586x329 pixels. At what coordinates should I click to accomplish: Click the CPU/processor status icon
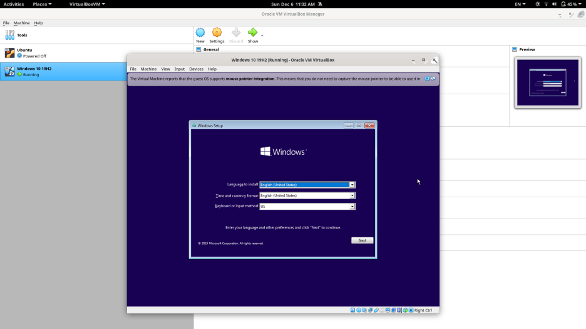coord(399,310)
